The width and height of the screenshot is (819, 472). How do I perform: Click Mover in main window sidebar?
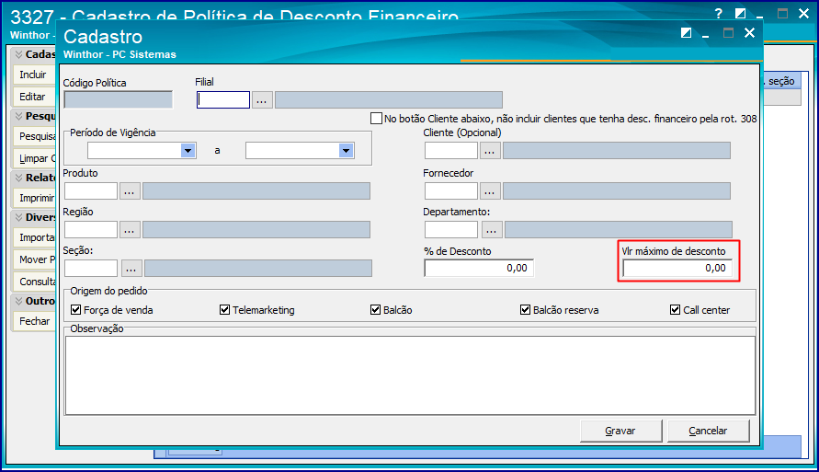pos(34,259)
